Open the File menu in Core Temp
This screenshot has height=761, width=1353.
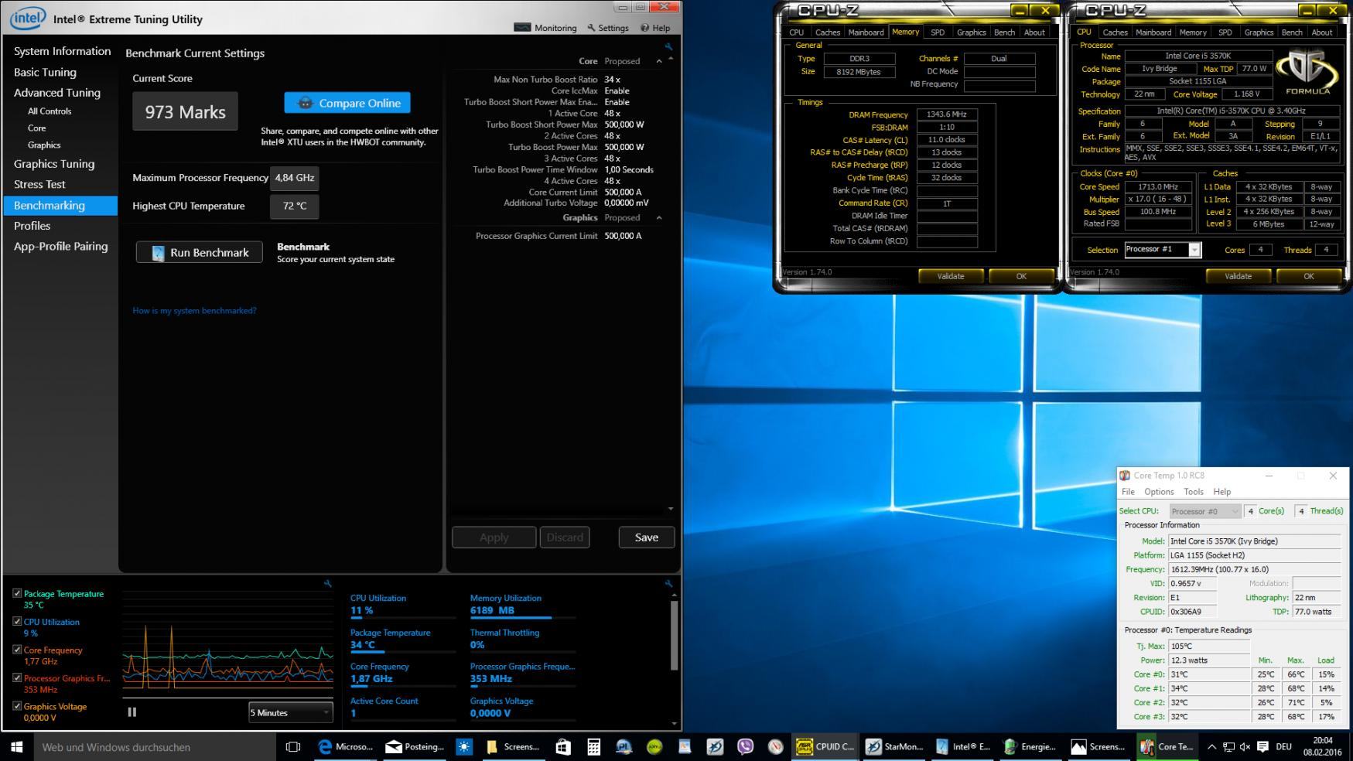click(x=1128, y=492)
